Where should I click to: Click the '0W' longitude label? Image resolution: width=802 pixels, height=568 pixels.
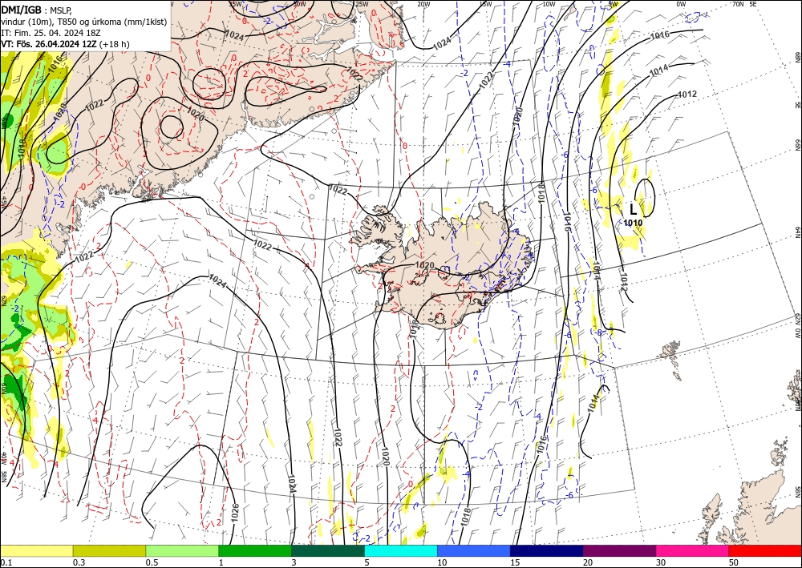click(x=681, y=3)
